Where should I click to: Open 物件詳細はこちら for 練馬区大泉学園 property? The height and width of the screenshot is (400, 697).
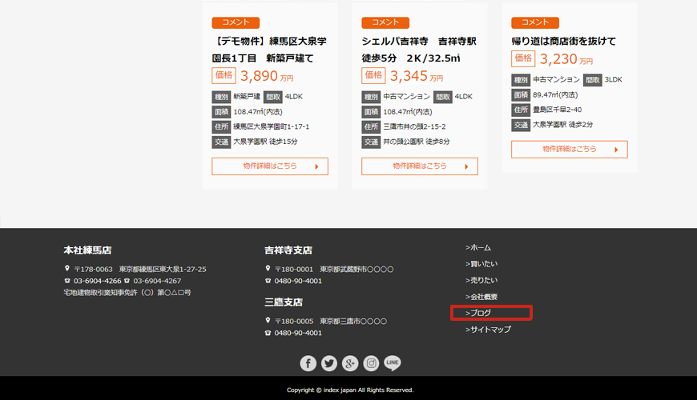point(270,166)
